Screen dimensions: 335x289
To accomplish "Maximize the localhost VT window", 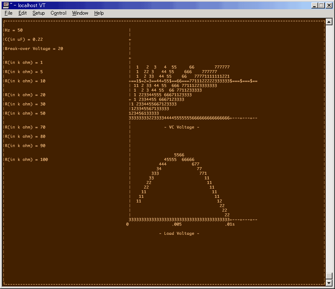I will [322, 5].
